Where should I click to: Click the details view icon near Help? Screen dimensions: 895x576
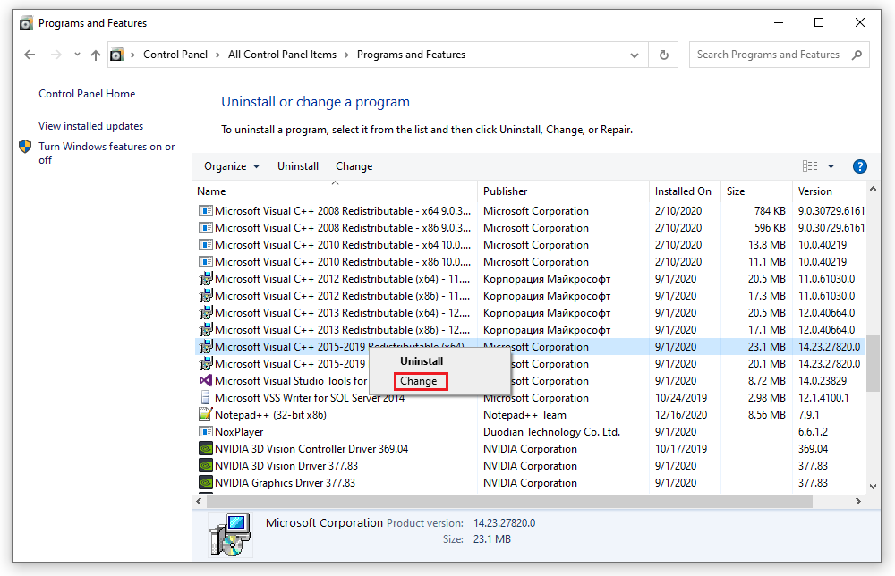pos(810,166)
